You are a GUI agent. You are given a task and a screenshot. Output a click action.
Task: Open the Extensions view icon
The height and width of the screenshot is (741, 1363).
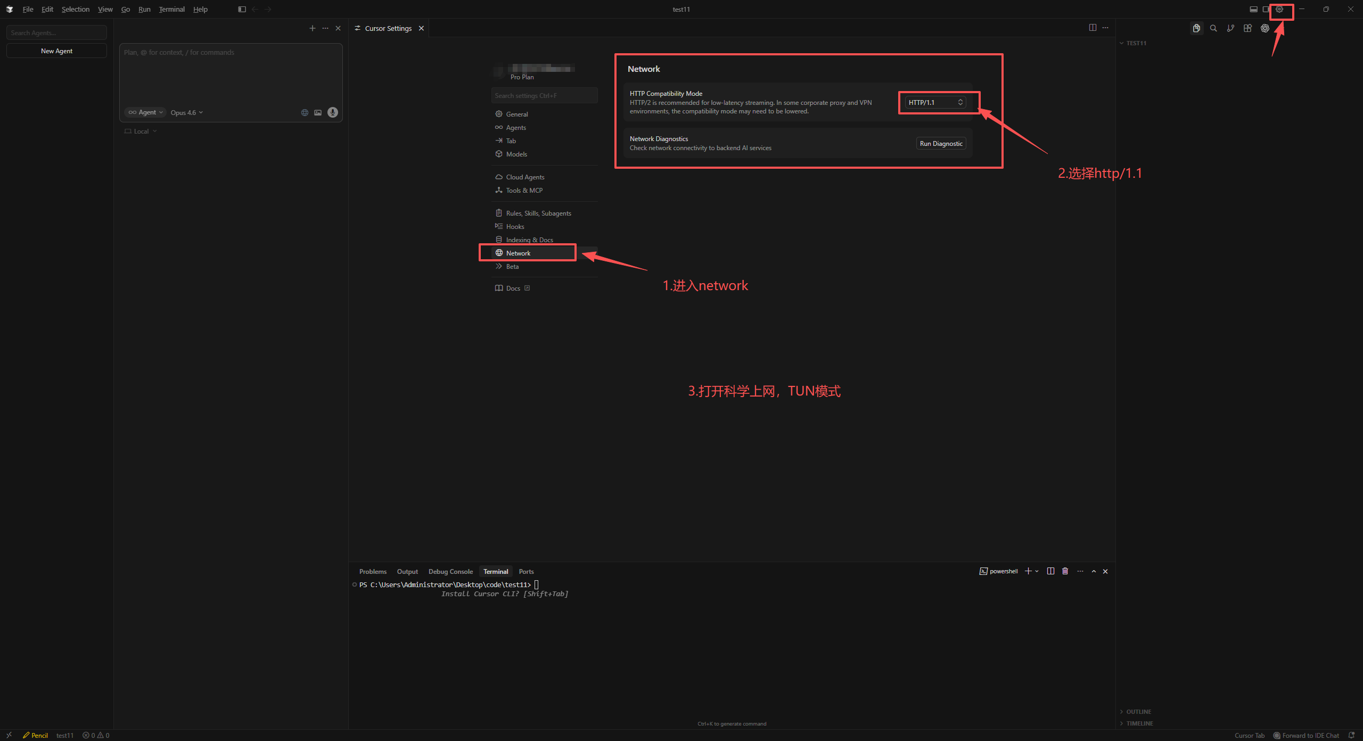pyautogui.click(x=1247, y=28)
